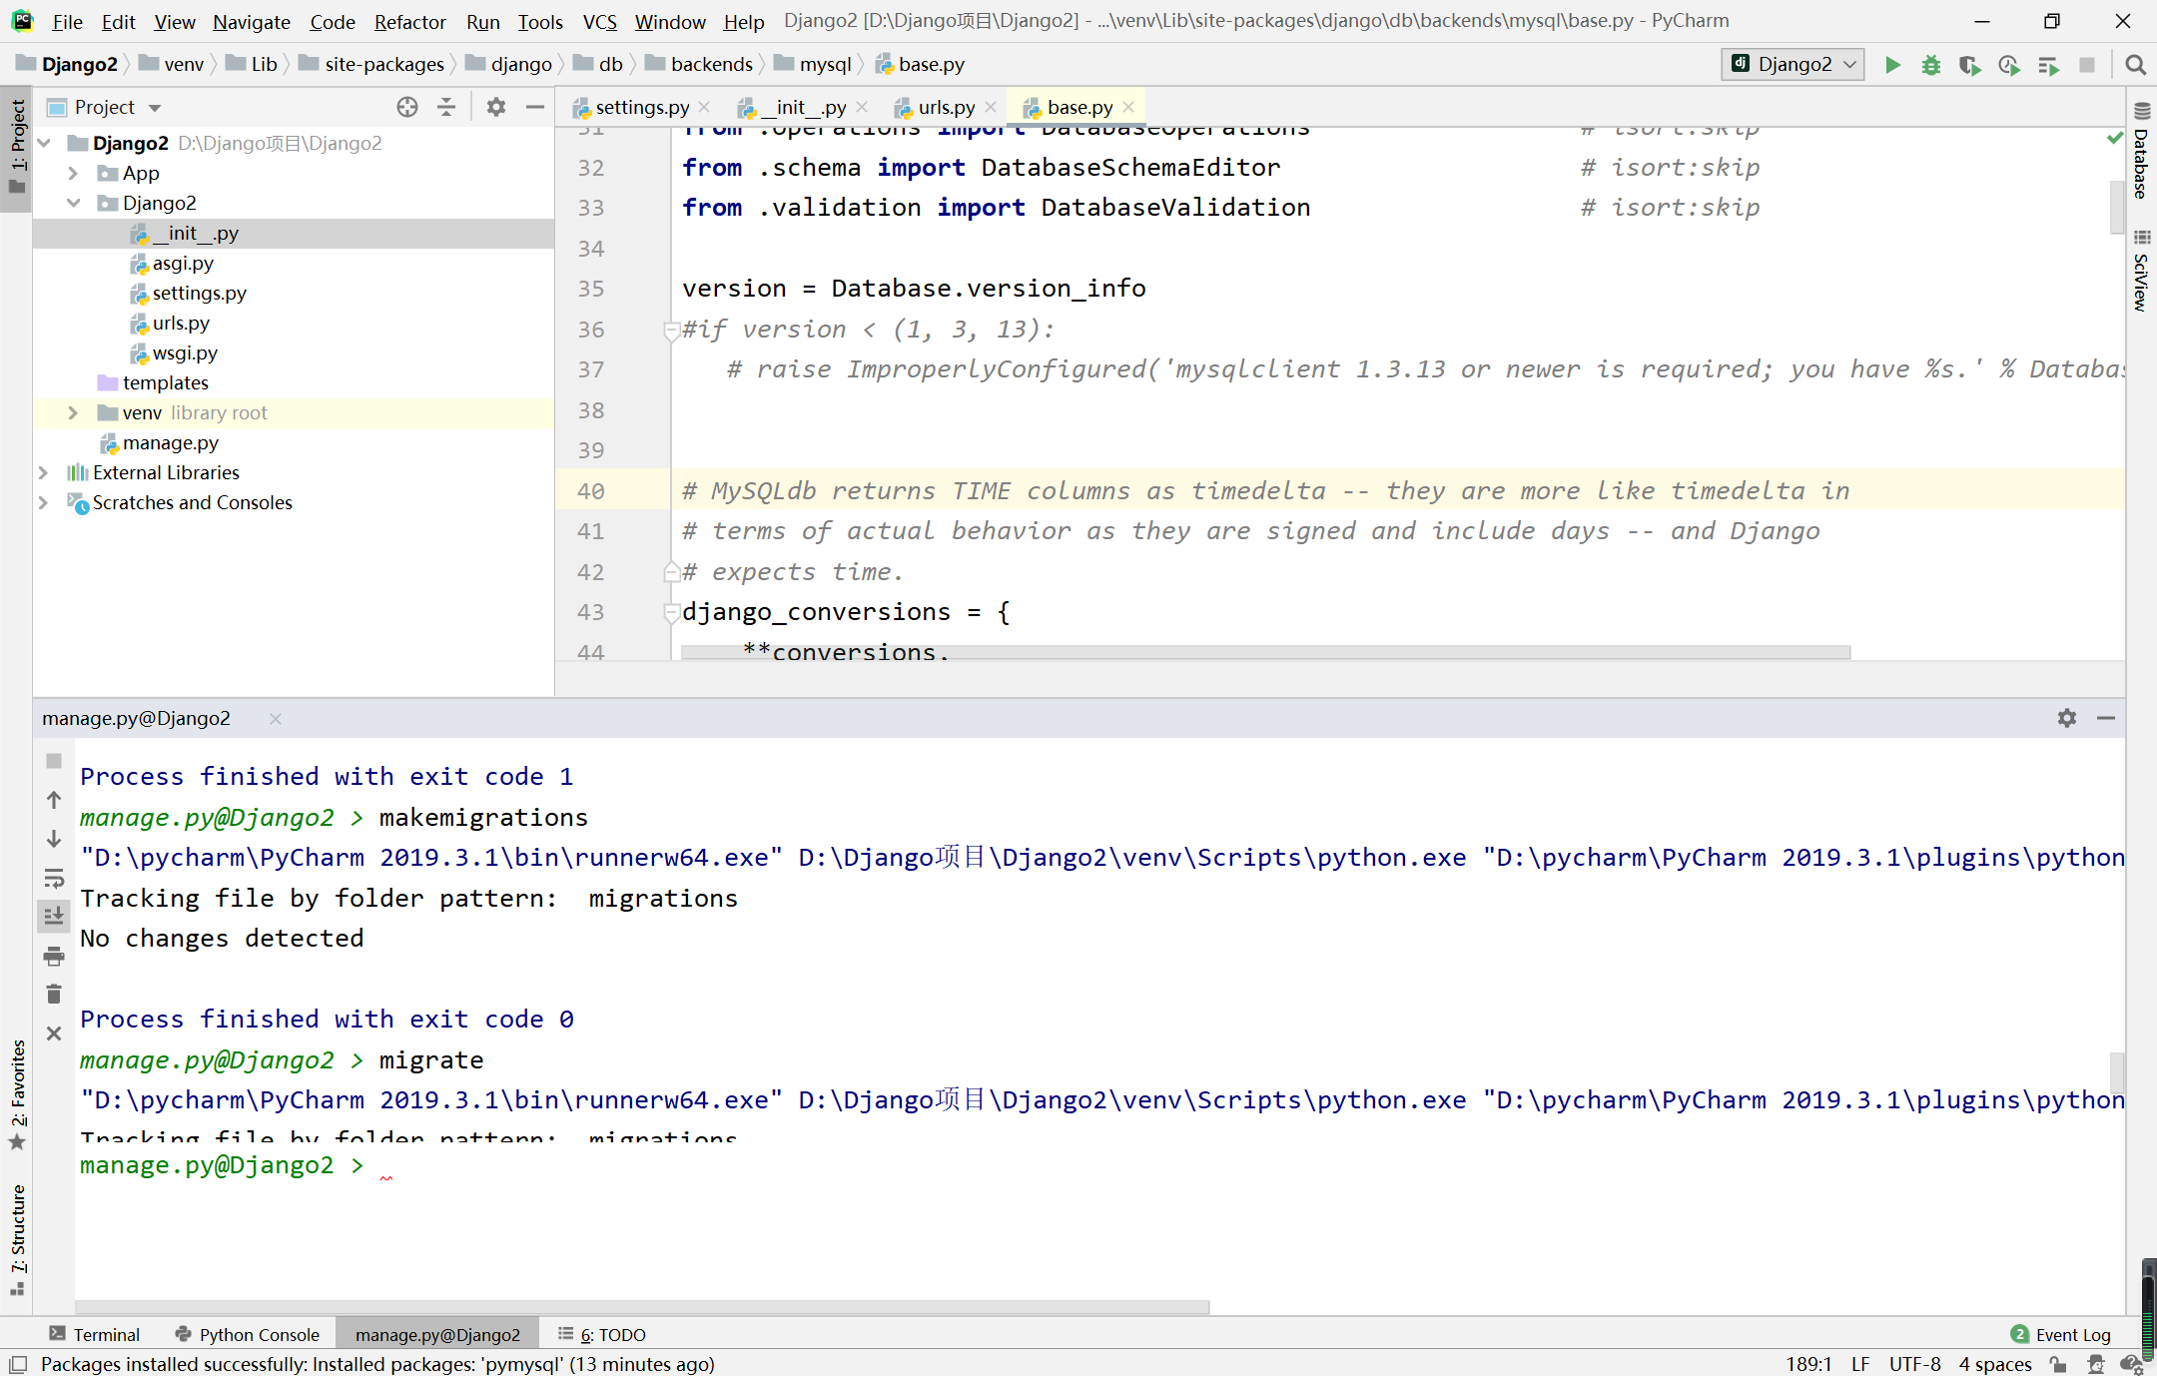
Task: Minimize the manage.py console panel
Action: 2106,718
